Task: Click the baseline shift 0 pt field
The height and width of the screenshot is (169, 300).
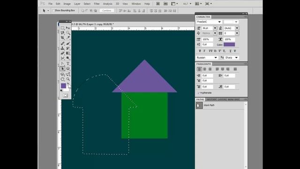Action: pos(207,45)
